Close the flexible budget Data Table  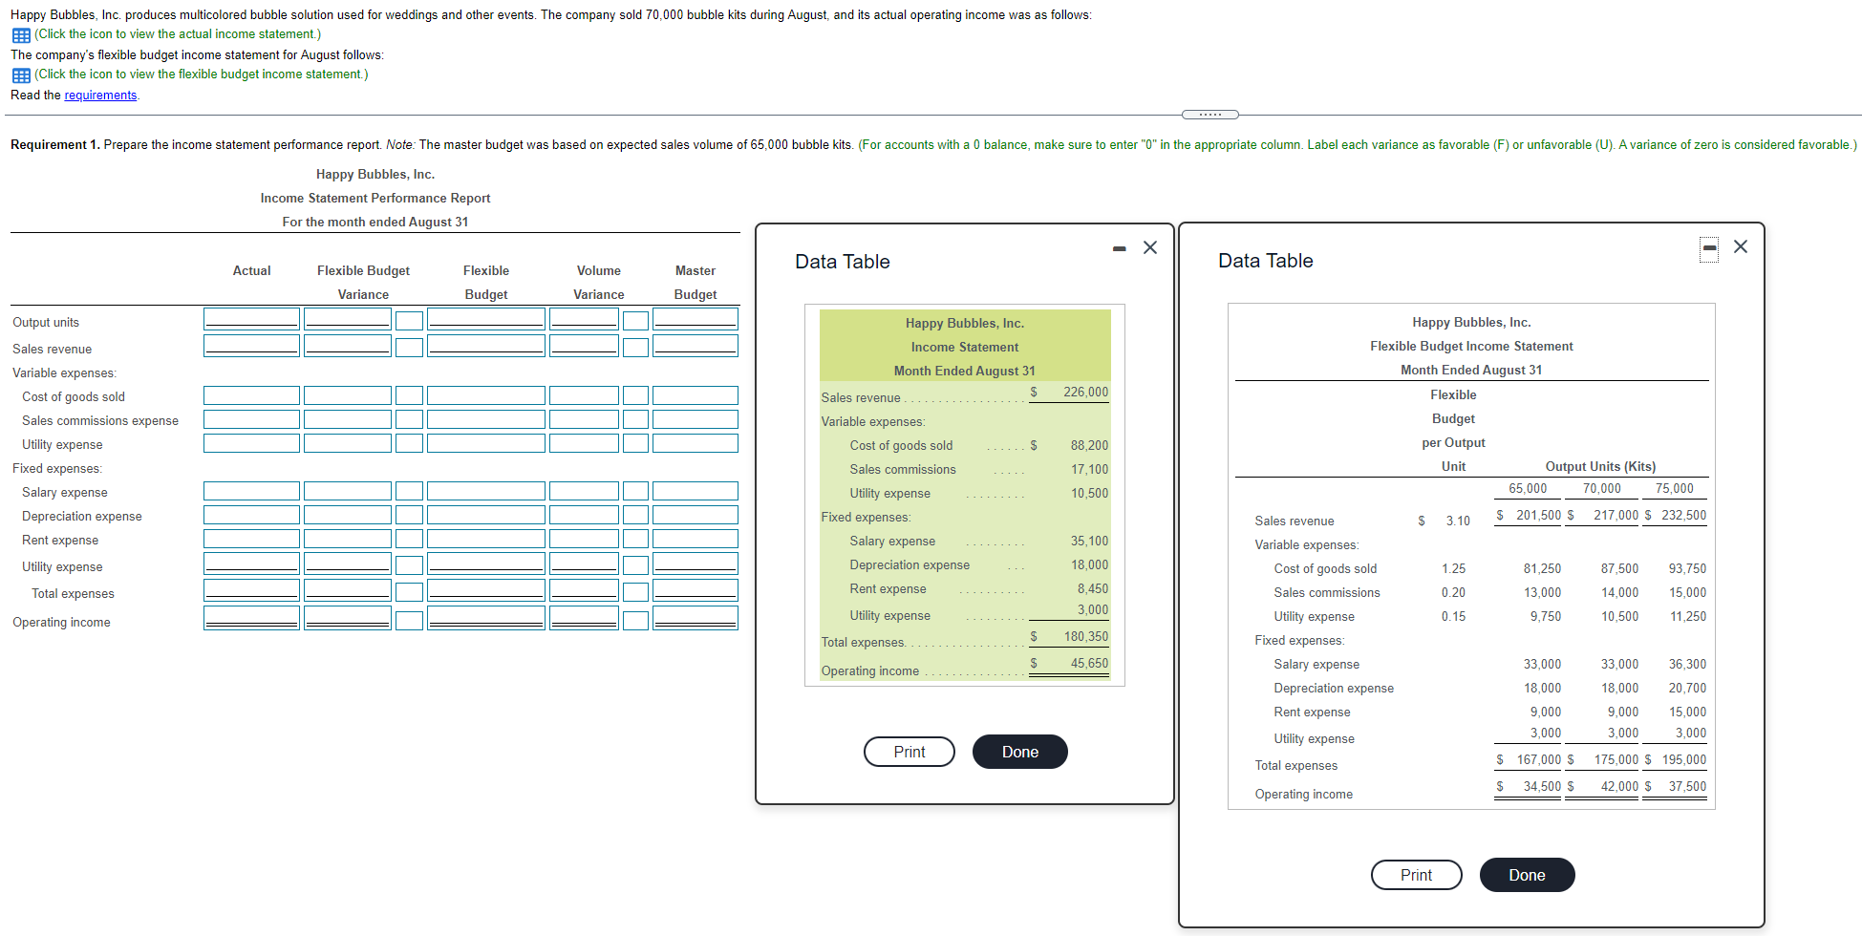tap(1741, 246)
